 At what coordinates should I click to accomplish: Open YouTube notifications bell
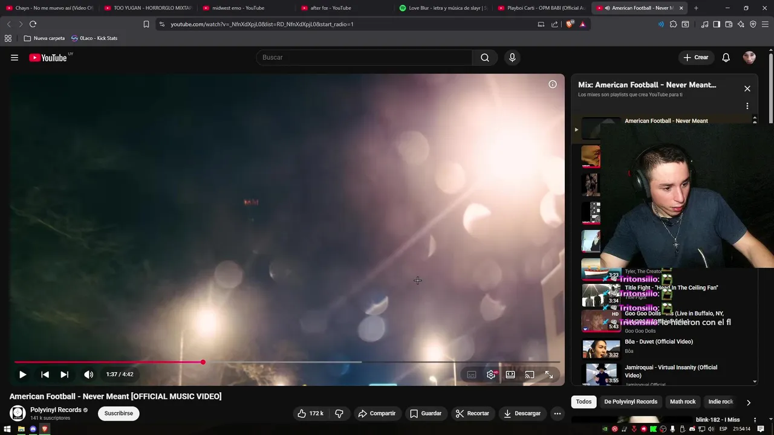pyautogui.click(x=726, y=57)
